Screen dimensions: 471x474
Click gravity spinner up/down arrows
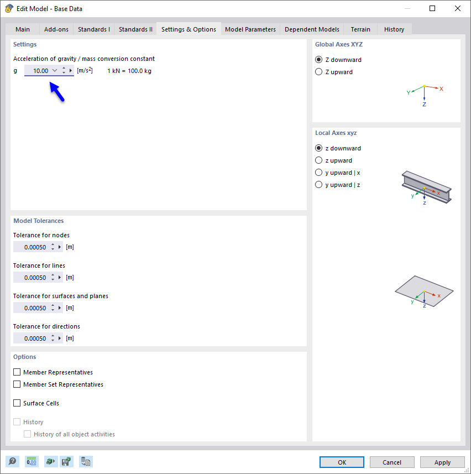(x=64, y=70)
